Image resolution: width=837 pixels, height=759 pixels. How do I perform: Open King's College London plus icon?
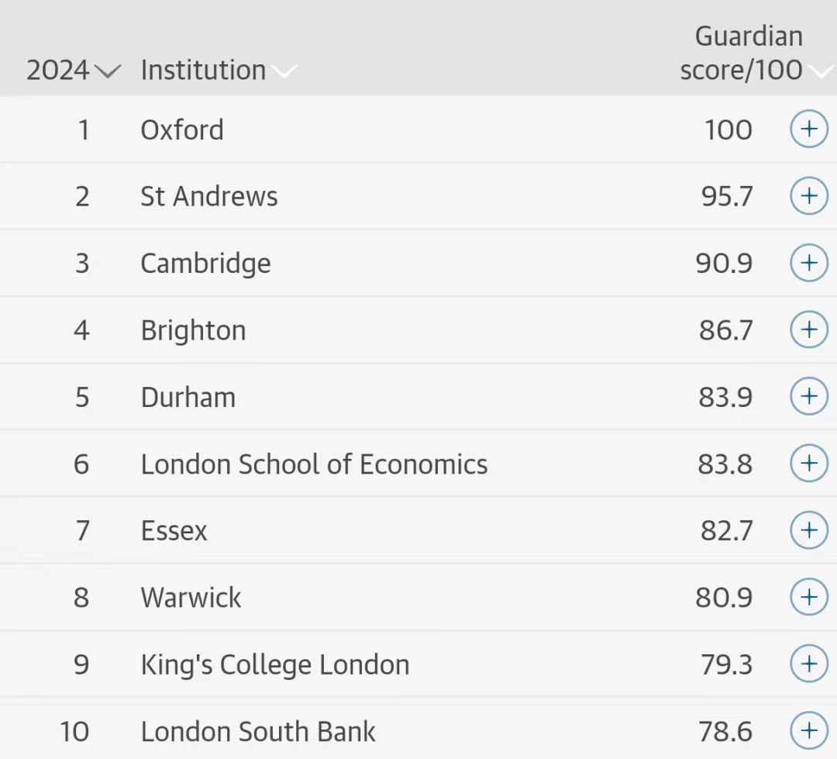pyautogui.click(x=808, y=664)
